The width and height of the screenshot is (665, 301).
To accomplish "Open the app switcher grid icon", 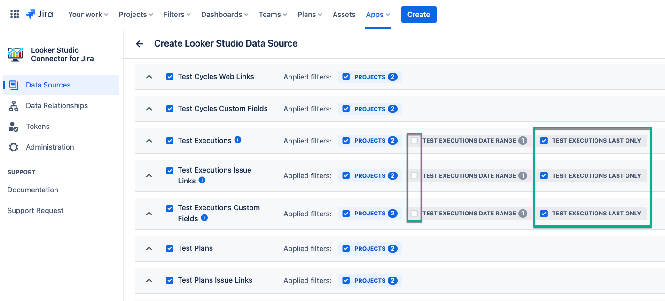I will tap(15, 14).
